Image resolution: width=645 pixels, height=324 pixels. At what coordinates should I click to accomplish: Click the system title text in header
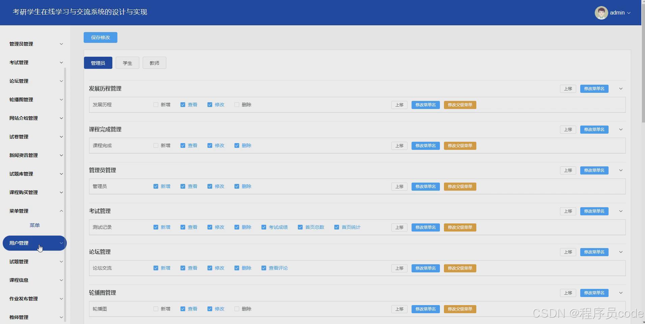coord(80,12)
